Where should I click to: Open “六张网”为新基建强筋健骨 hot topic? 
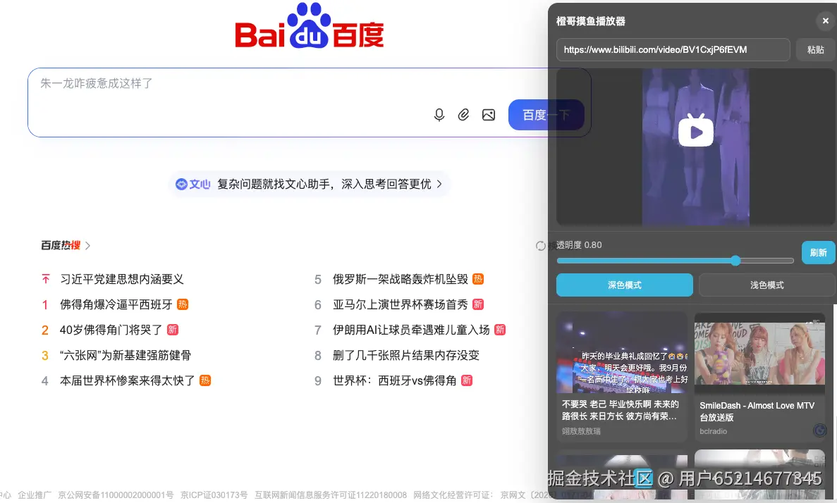[x=126, y=355]
